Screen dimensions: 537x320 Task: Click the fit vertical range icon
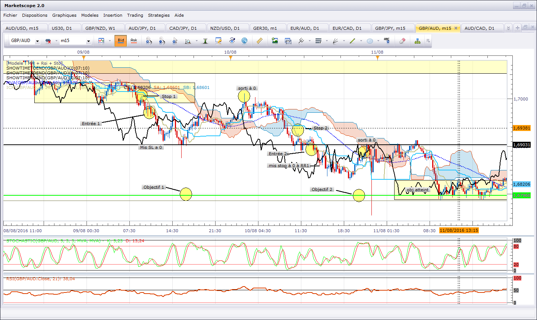click(205, 41)
